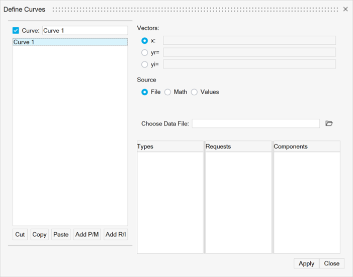Click the Close button
Screen dimensions: 353x277
pos(332,263)
